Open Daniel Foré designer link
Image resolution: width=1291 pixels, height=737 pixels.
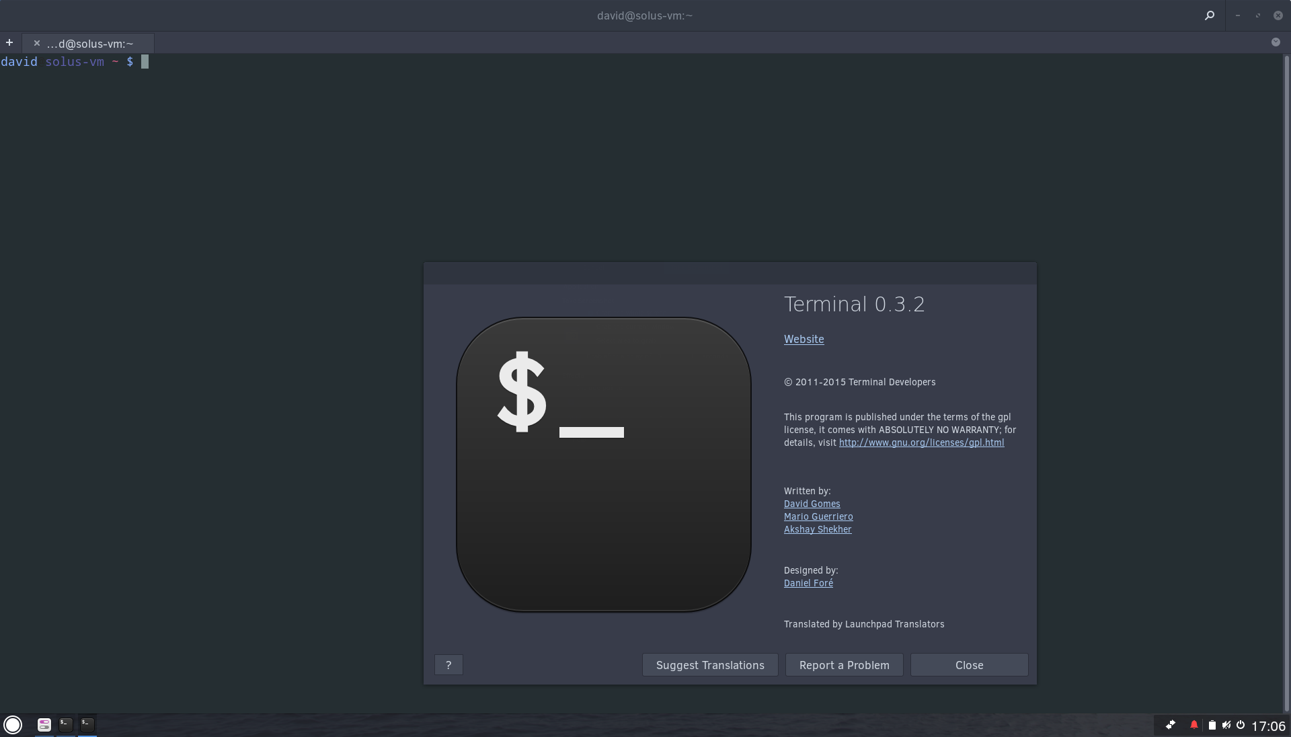click(808, 583)
